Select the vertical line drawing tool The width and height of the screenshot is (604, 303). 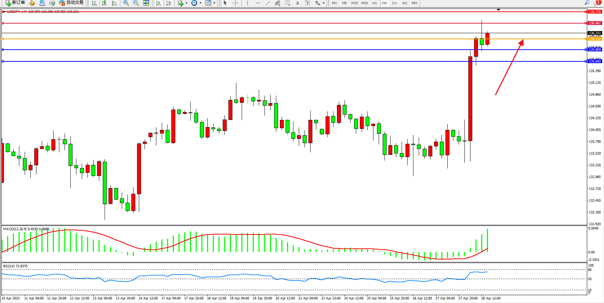pyautogui.click(x=247, y=3)
